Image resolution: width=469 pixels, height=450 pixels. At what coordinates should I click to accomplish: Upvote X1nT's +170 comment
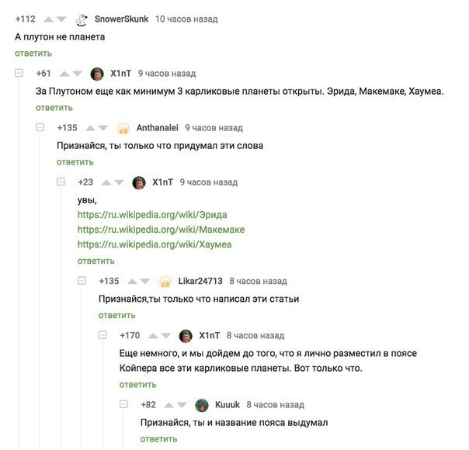pos(153,336)
